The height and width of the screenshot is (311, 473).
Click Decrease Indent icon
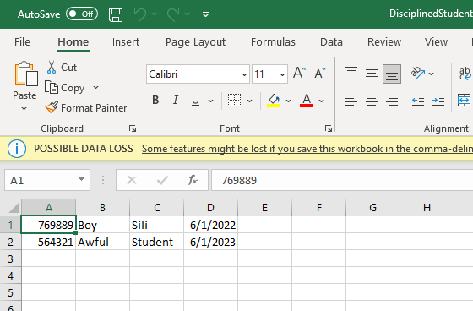pos(418,101)
